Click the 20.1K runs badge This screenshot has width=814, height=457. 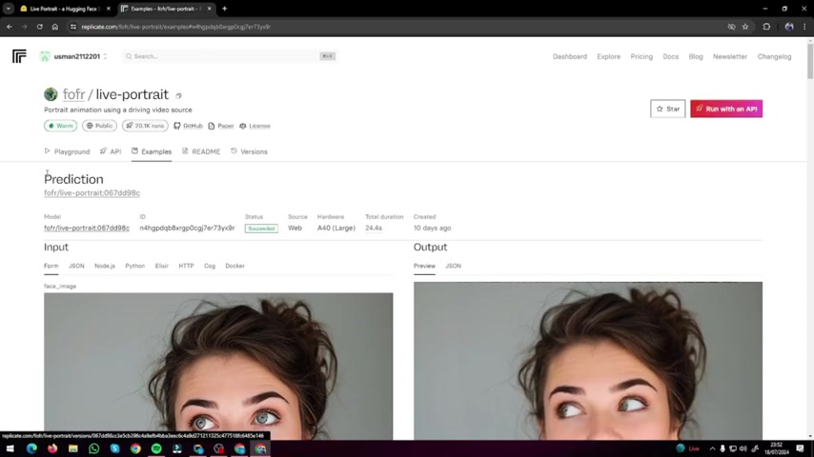(145, 126)
